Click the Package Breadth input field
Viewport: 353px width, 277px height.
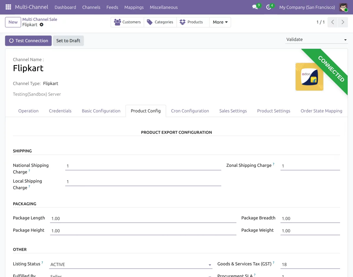point(310,219)
